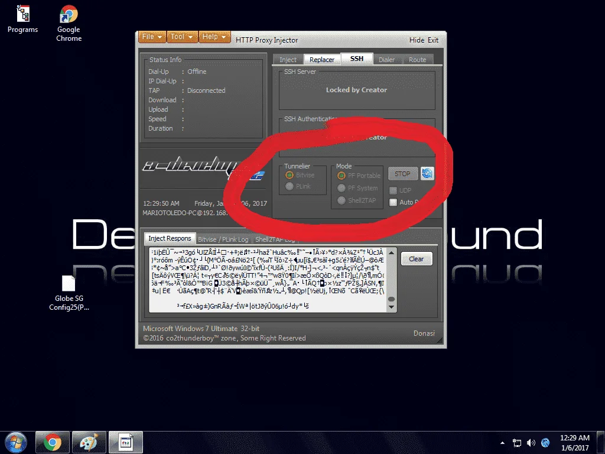Click the 'Locked by Creator' SSH Server text
This screenshot has height=454, width=605.
click(x=356, y=90)
